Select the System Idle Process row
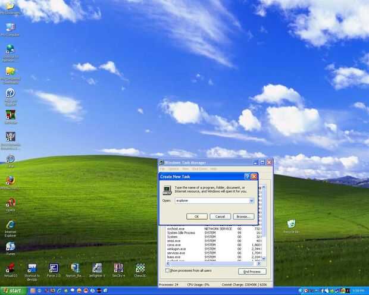This screenshot has height=295, width=369. (x=214, y=233)
